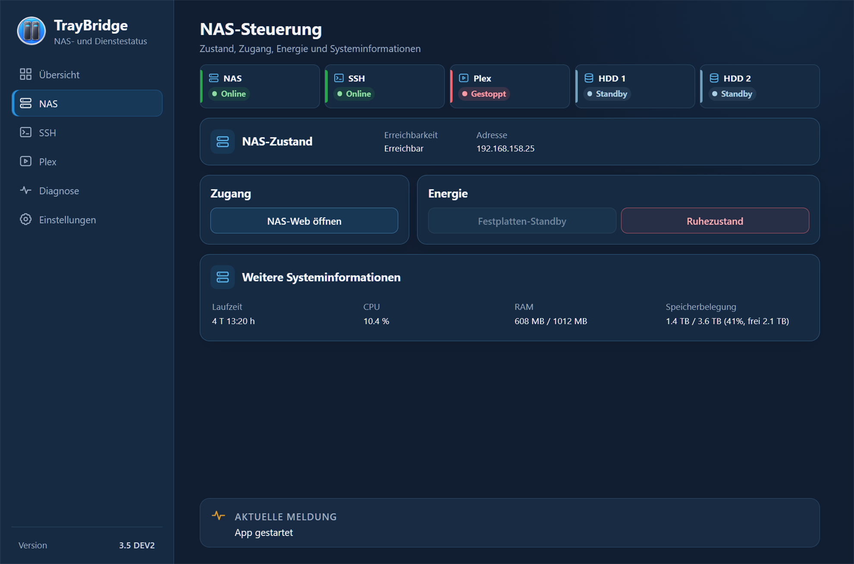Click the NAS Online status badge

229,94
